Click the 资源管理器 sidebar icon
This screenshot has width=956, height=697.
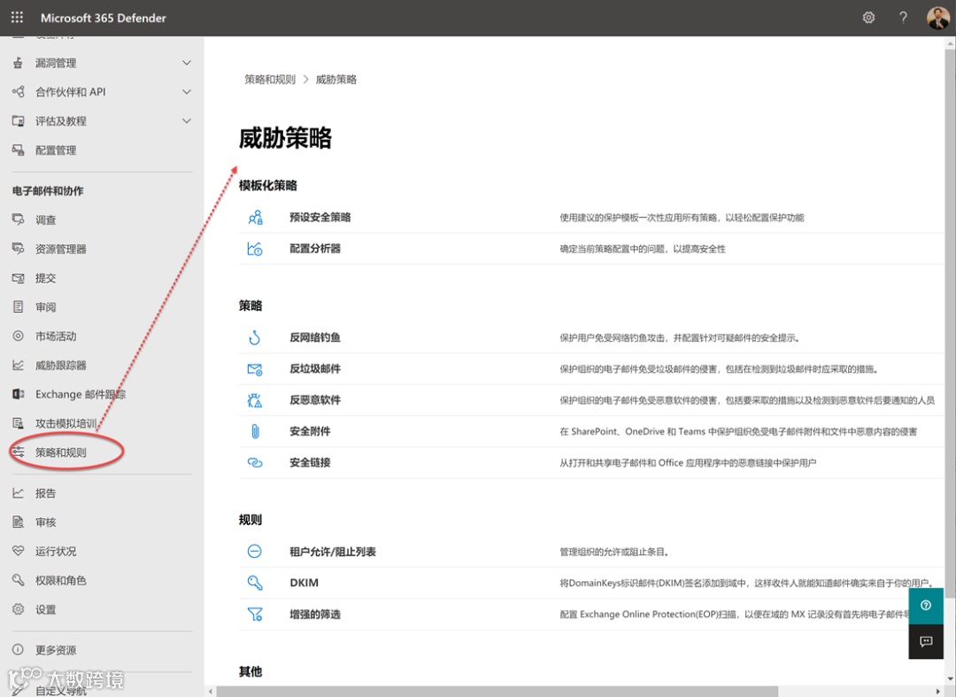[x=19, y=249]
